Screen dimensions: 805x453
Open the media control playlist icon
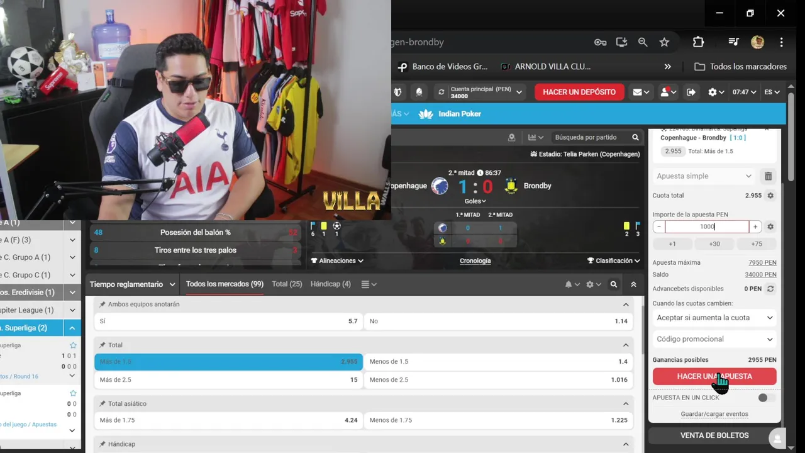(733, 42)
